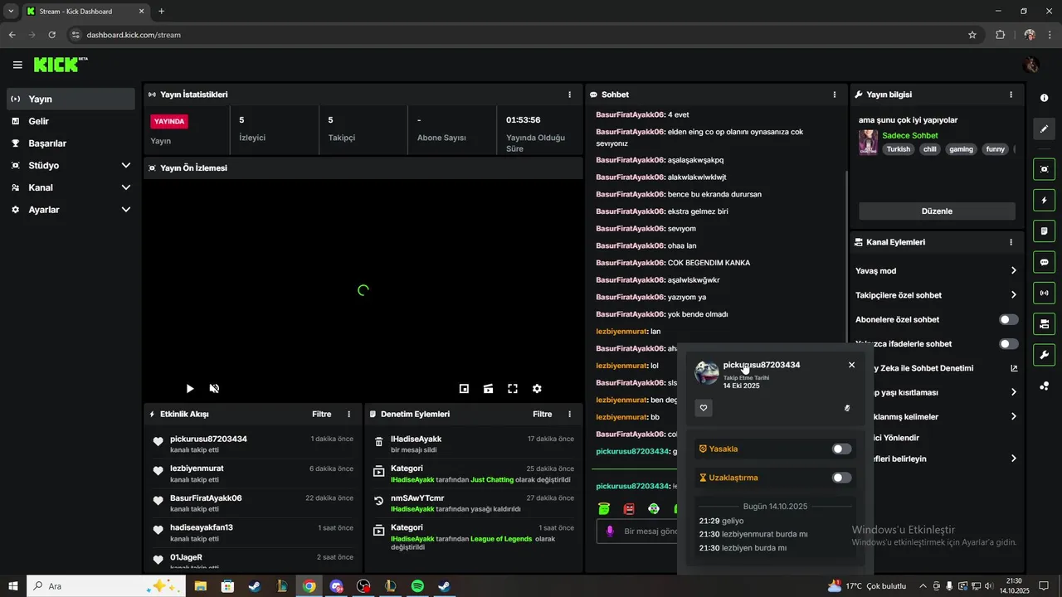Viewport: 1062px width, 597px height.
Task: Expand Yavaş mod options
Action: (1013, 270)
